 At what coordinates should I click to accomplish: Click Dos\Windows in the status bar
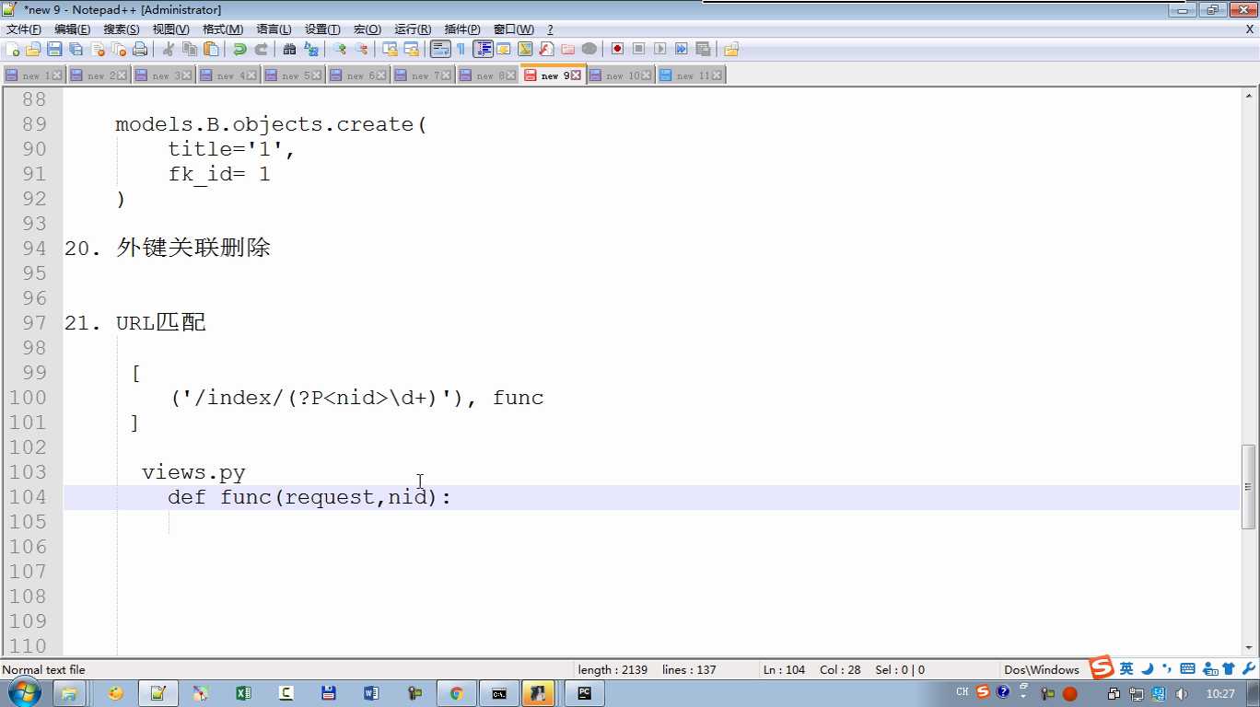pyautogui.click(x=1041, y=669)
